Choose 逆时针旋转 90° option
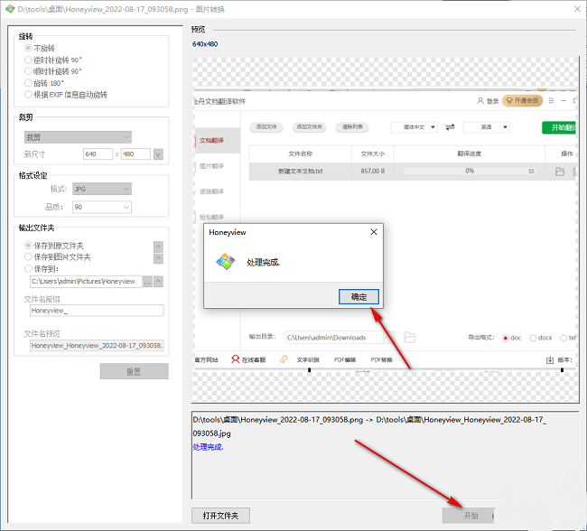 point(52,60)
